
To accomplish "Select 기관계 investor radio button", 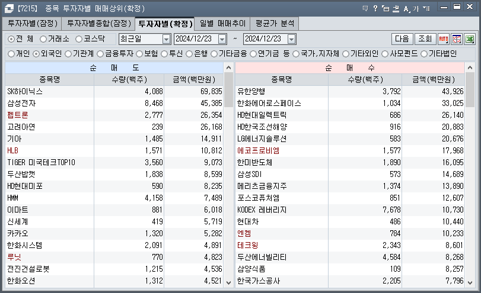I will click(x=68, y=54).
